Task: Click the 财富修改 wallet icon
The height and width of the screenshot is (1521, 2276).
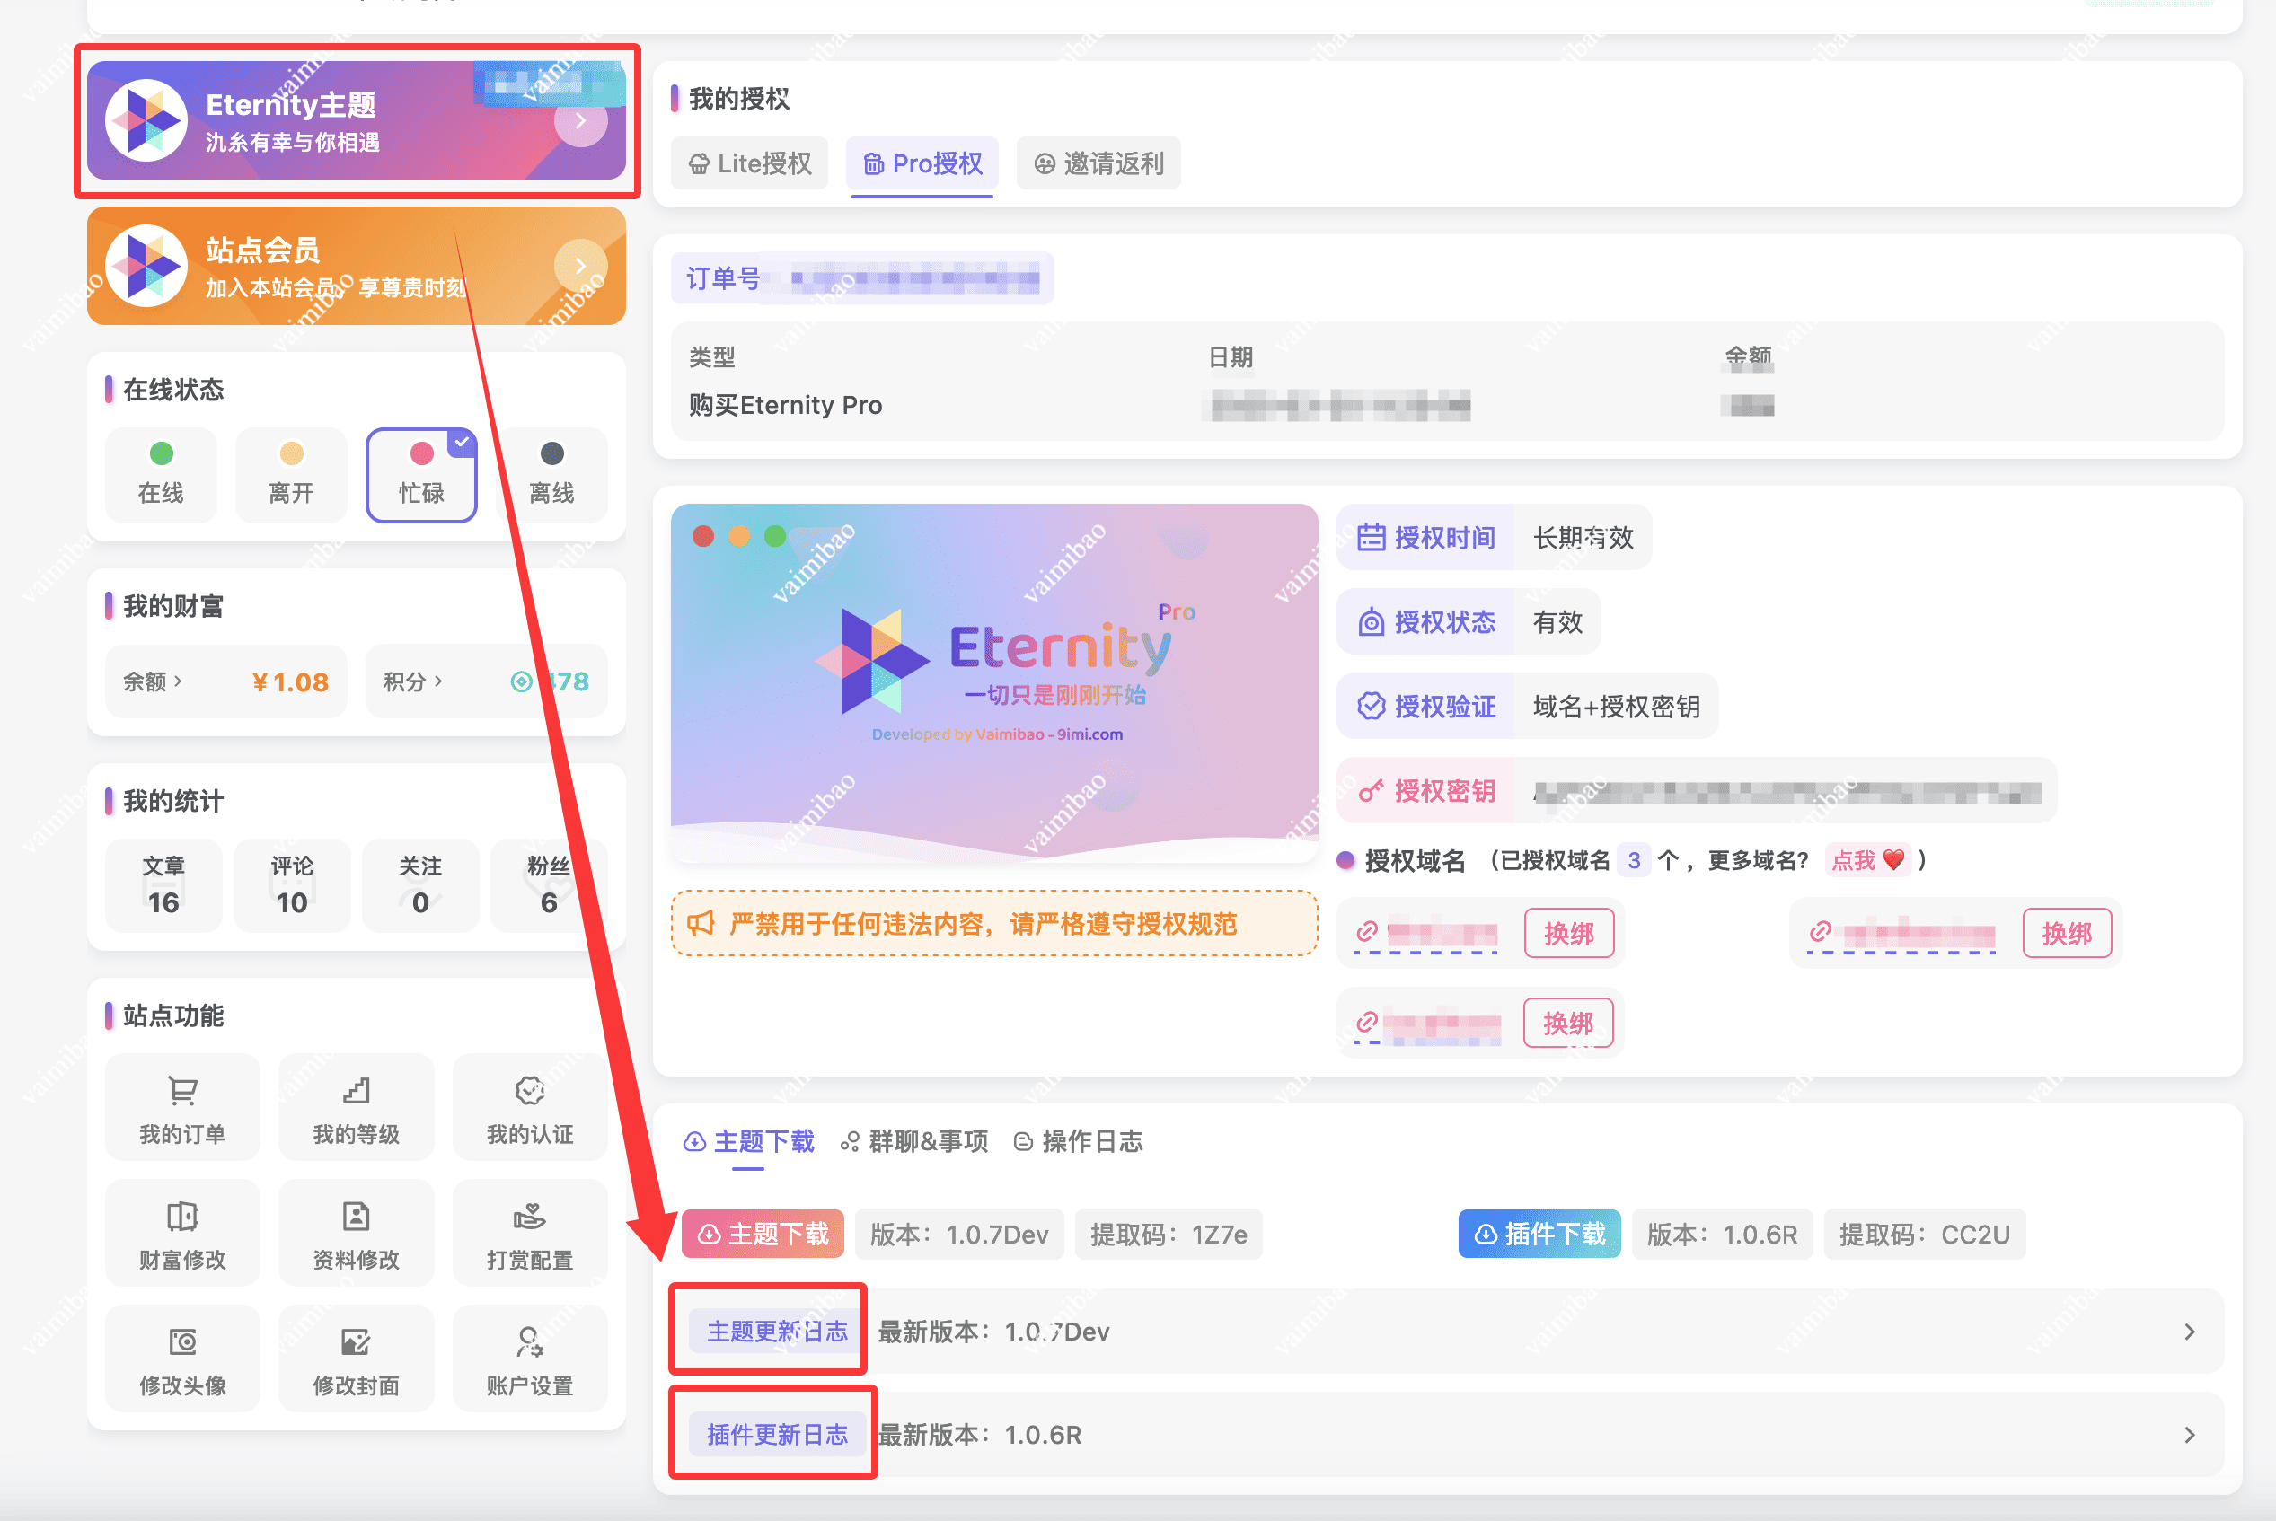Action: click(182, 1217)
